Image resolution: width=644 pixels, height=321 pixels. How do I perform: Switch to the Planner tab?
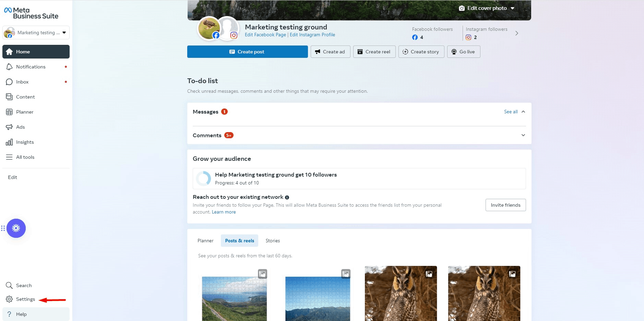coord(205,241)
